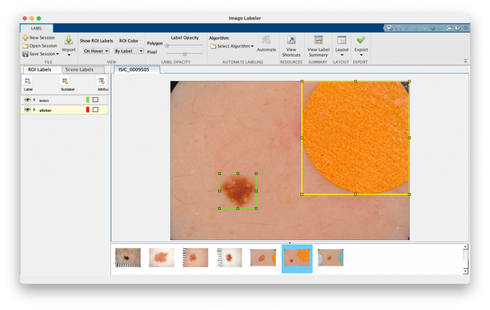490x310 pixels.
Task: Click the Label rectangle ROI icon
Action: 28,81
